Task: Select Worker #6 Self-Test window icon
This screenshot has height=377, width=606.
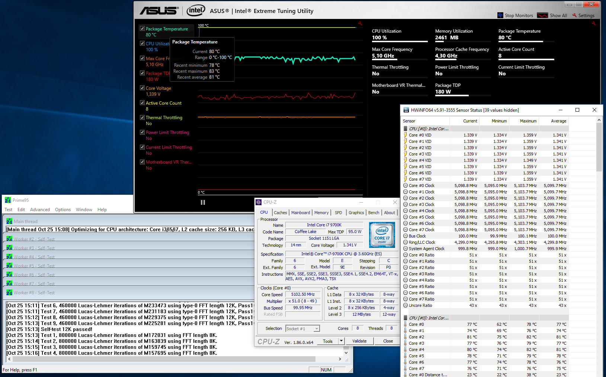Action: tap(9, 275)
